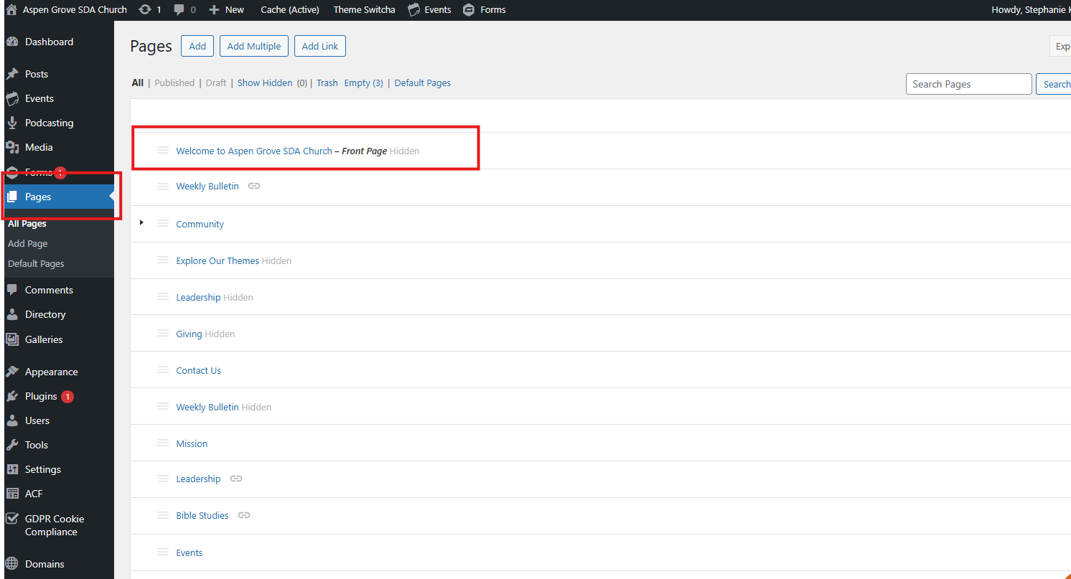Click the drag handle icon for Contact Us

pyautogui.click(x=163, y=370)
